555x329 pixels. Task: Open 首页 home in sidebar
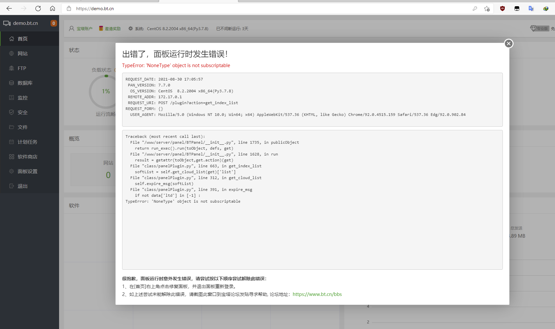point(30,39)
